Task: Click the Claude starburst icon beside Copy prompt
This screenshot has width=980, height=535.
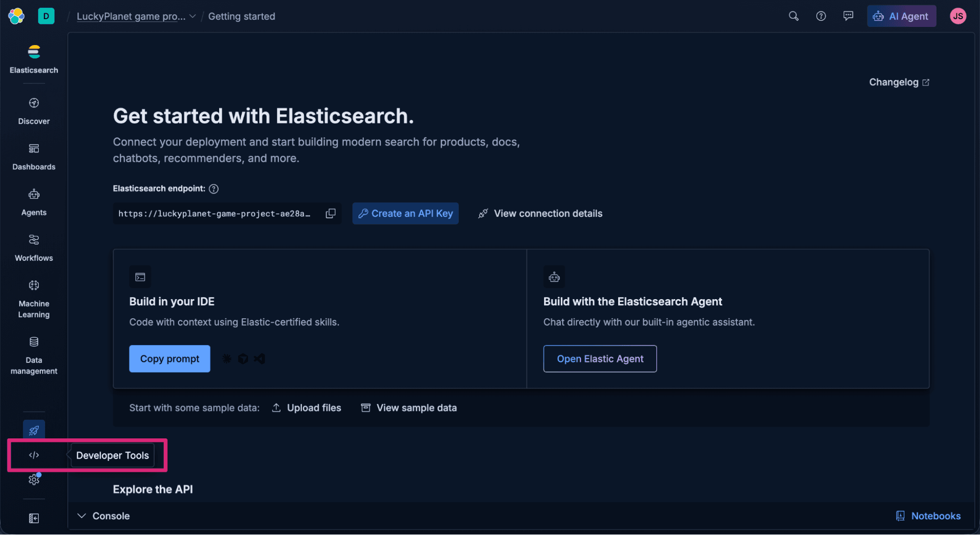Action: pyautogui.click(x=226, y=359)
